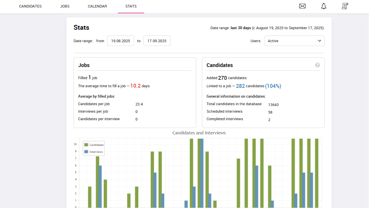Click the envelope icon in the top bar
Screen dimensions: 369x208
(x=302, y=6)
